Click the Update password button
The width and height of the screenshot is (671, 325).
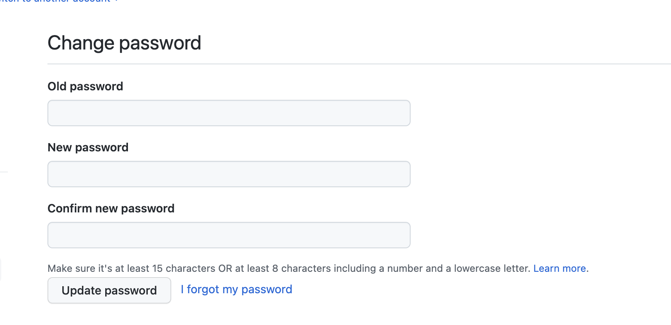pos(109,290)
